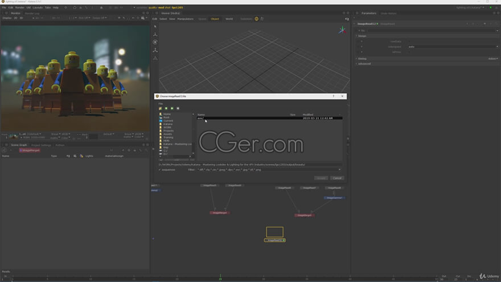
Task: Switch to the Project Settings tab
Action: pyautogui.click(x=41, y=145)
